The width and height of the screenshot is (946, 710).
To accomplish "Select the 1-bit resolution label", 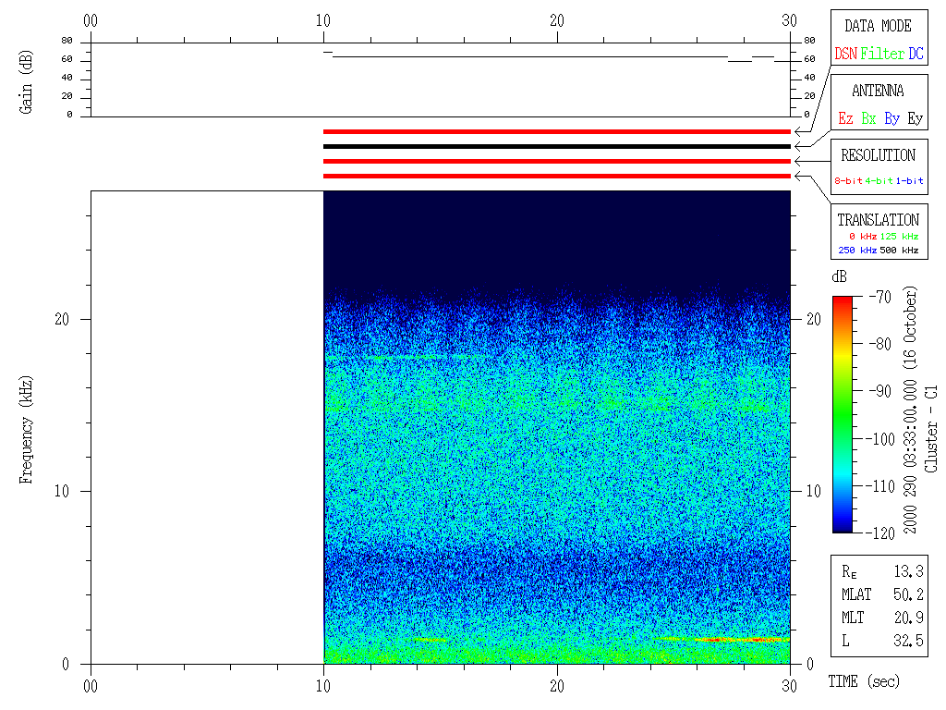I will click(x=910, y=181).
